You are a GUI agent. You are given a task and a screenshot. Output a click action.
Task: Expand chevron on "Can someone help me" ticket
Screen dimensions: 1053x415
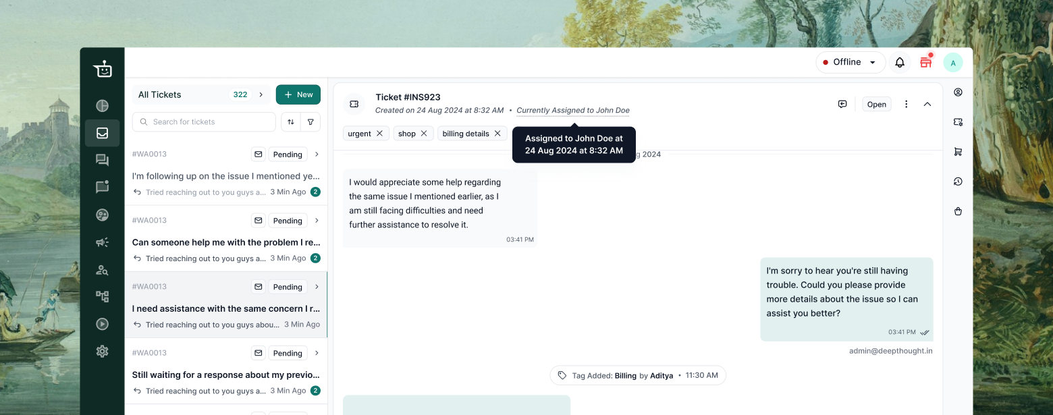point(317,221)
